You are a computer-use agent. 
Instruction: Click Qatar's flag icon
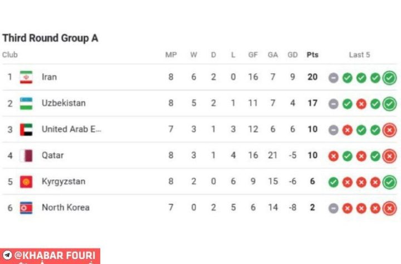tap(26, 156)
